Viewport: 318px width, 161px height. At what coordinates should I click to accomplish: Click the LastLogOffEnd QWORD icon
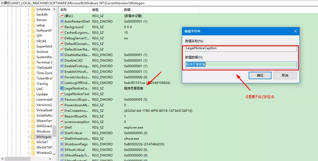[62, 83]
